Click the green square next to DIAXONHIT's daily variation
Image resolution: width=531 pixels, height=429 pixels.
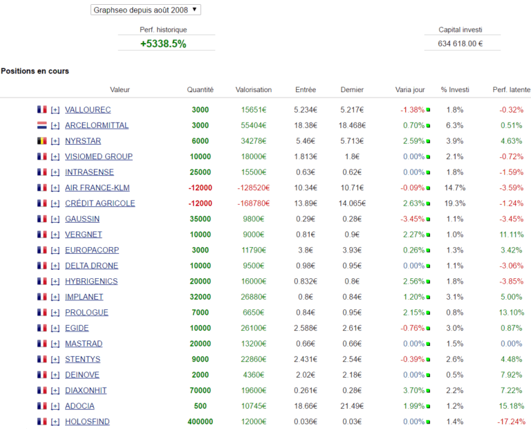pos(428,391)
